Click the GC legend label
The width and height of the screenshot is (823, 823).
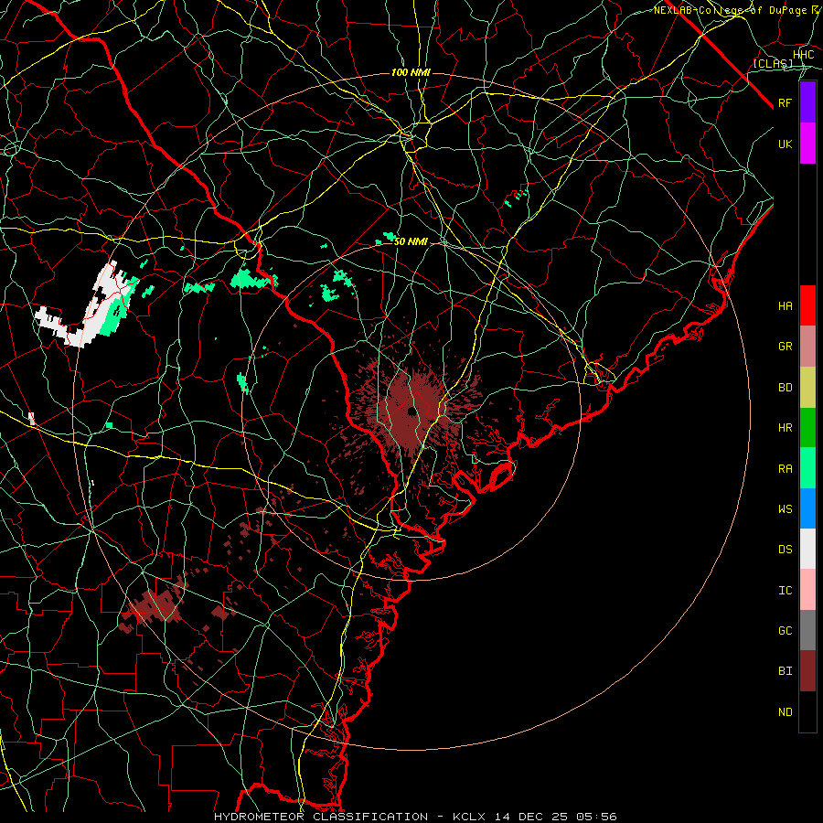pos(785,631)
